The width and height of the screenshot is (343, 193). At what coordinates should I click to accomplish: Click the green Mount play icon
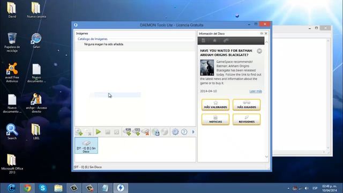98,132
